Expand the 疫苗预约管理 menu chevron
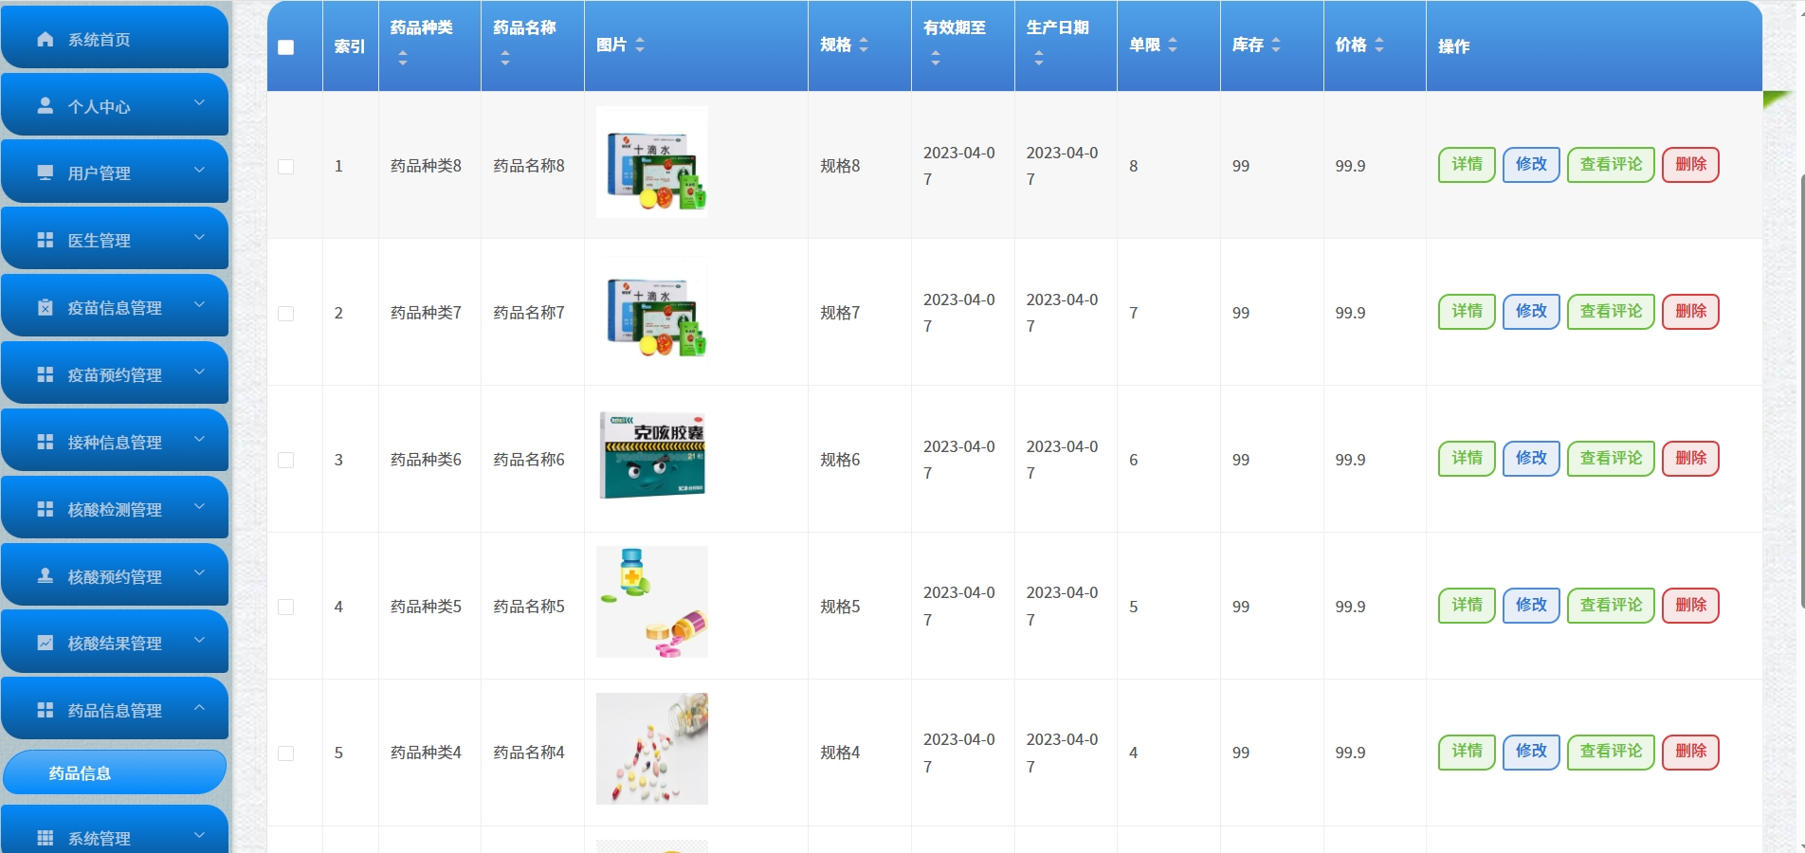1805x853 pixels. (199, 372)
